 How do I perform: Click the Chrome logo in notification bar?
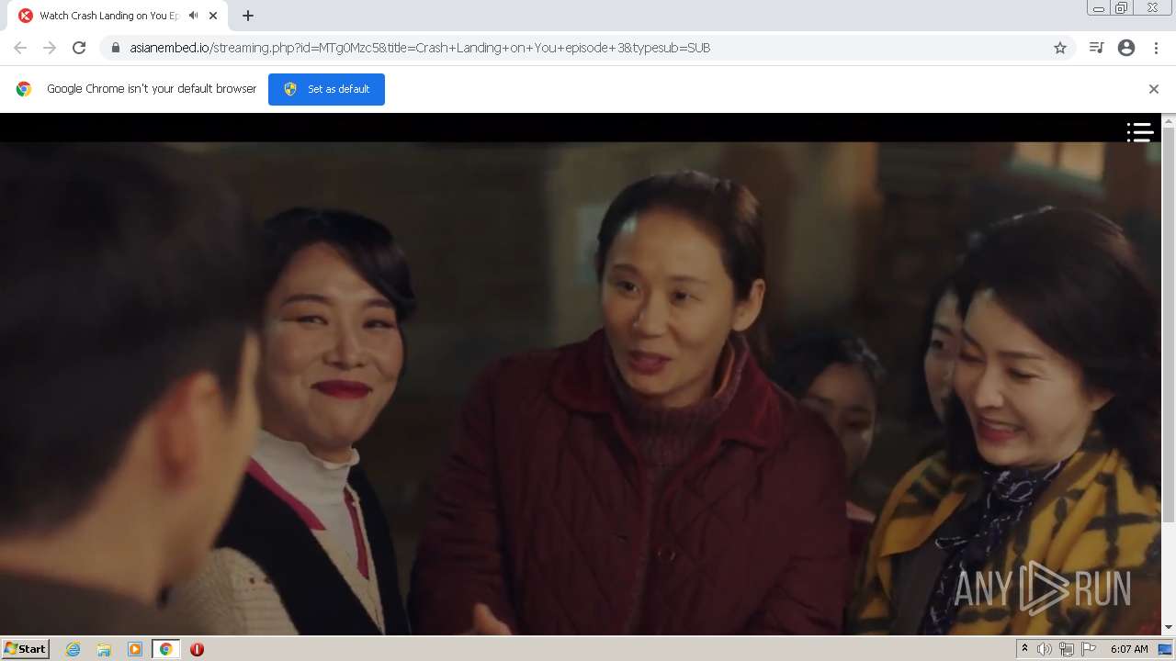tap(24, 89)
